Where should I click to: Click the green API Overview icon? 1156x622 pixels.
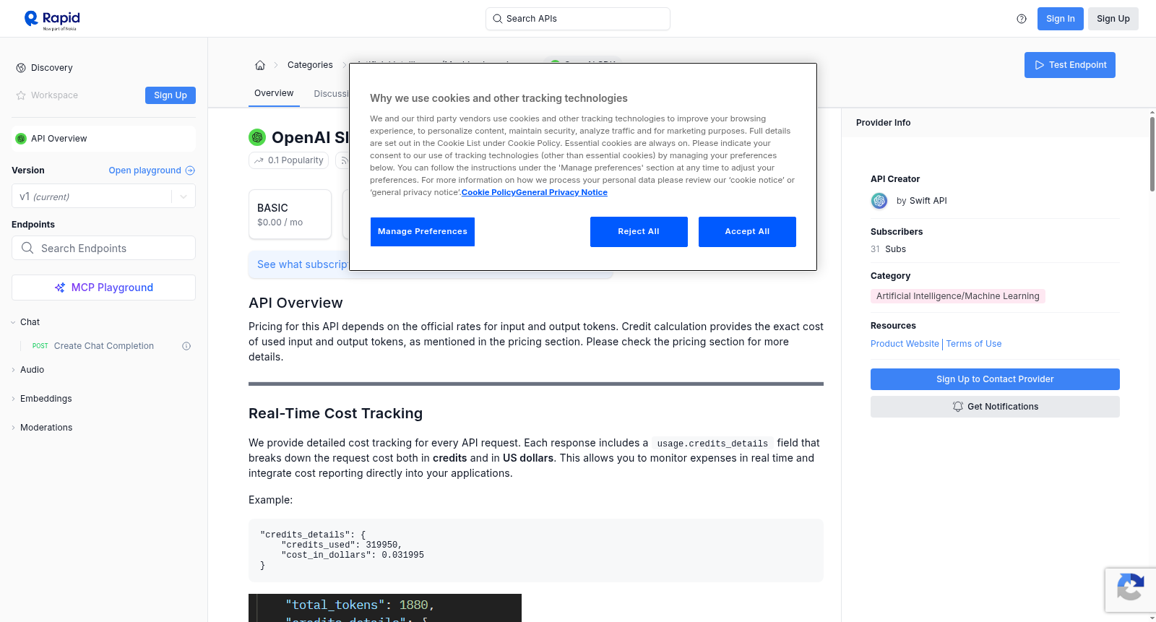(x=21, y=139)
